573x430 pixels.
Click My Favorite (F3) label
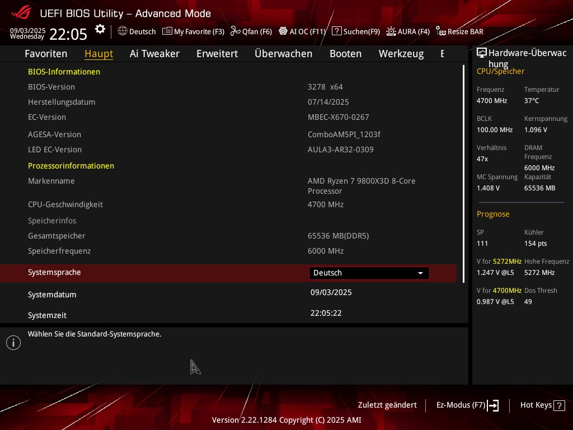coord(199,31)
